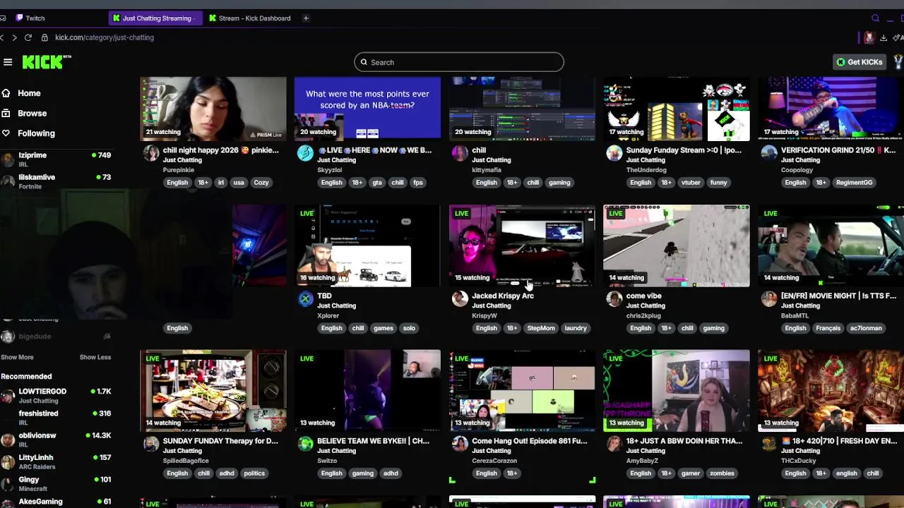This screenshot has width=904, height=508.
Task: Click the adhd tag under Switzo
Action: coord(391,473)
